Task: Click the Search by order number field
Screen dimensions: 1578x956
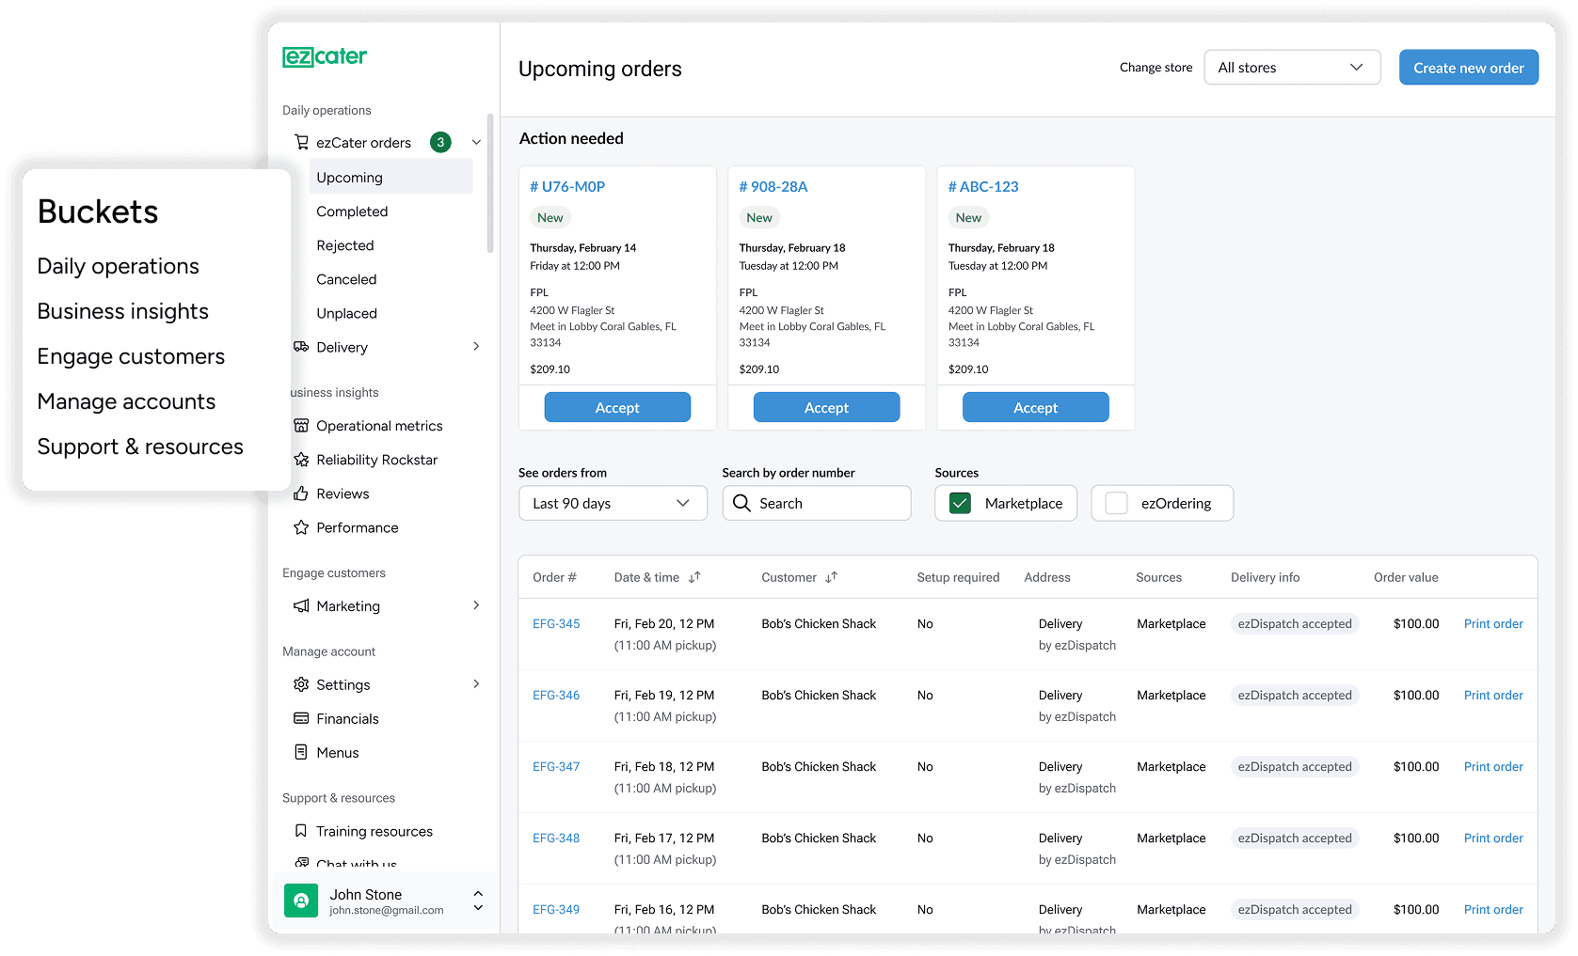Action: pyautogui.click(x=817, y=503)
